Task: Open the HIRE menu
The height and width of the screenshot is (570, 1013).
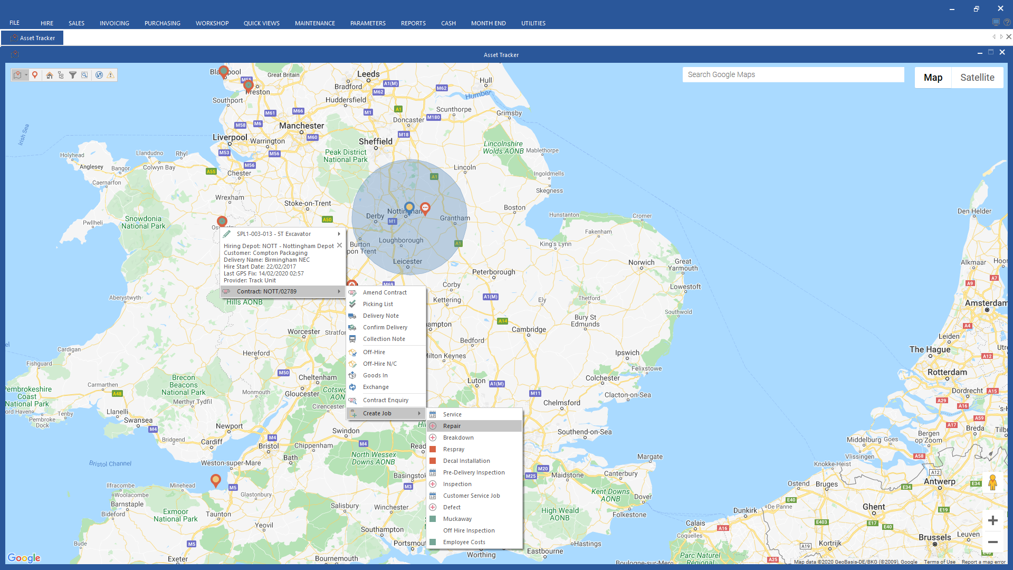Action: [x=47, y=23]
